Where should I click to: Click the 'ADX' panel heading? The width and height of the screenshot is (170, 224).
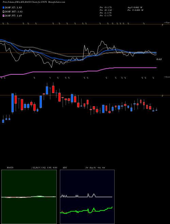(65, 168)
